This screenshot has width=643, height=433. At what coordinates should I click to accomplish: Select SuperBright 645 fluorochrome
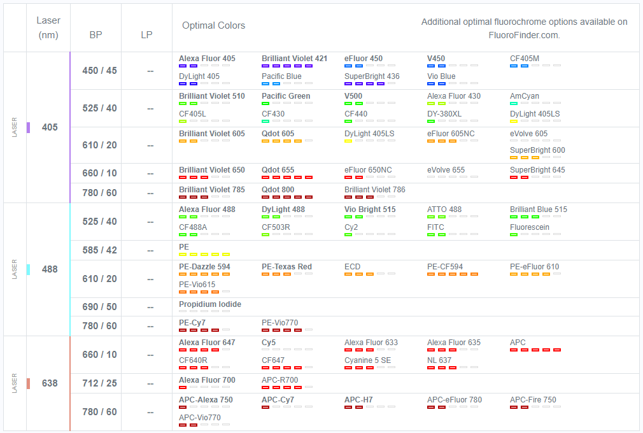(x=537, y=170)
